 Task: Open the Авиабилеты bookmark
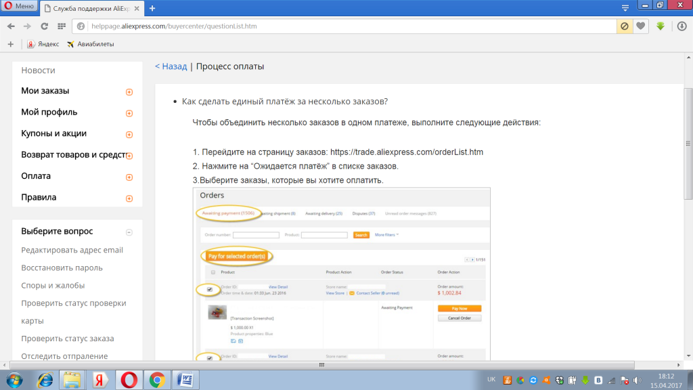click(91, 44)
